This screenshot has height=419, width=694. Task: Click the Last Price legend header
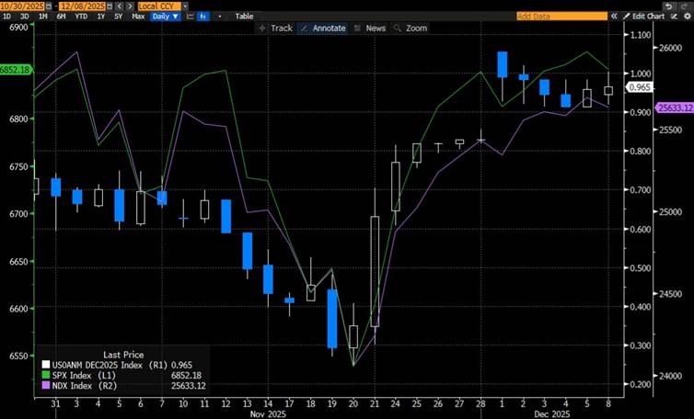coord(123,355)
